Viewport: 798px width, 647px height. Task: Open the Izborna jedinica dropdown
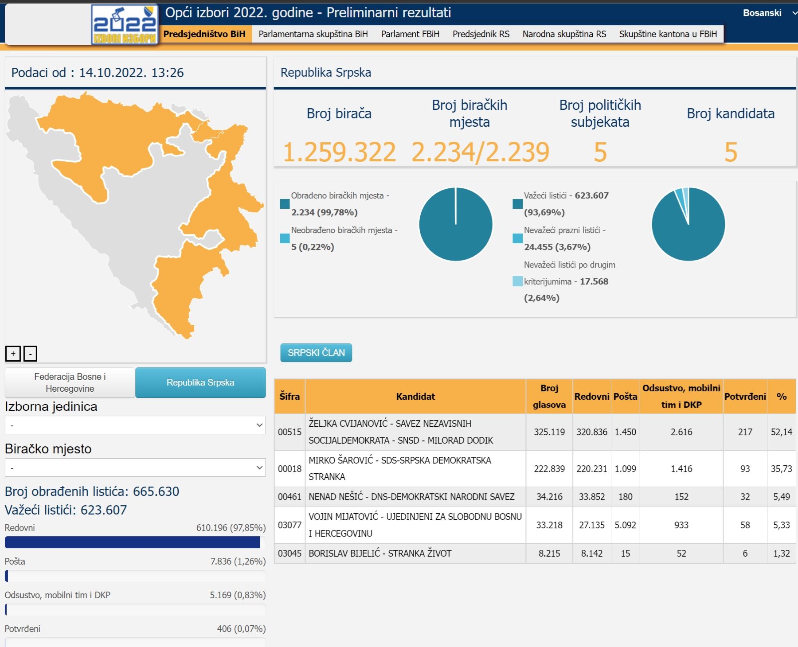(135, 425)
